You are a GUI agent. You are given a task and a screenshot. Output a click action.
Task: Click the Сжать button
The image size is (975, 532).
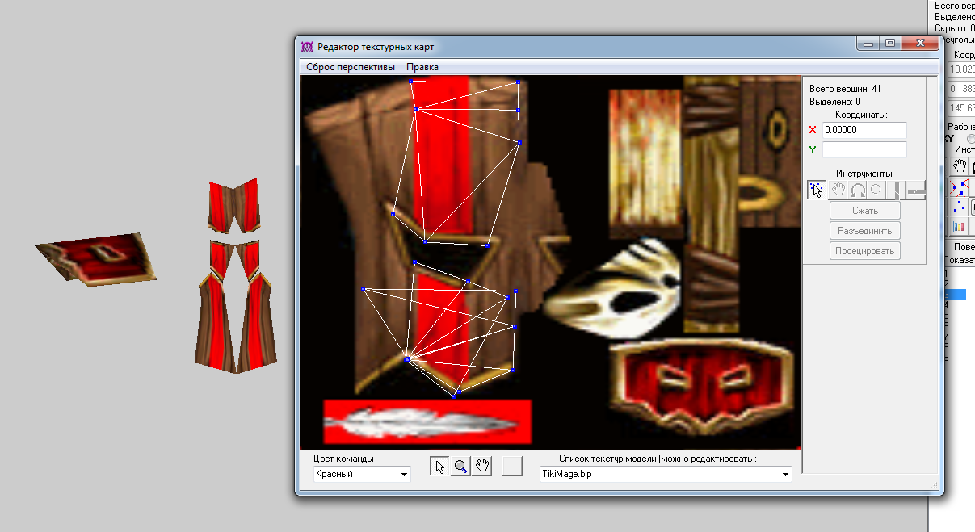(864, 211)
